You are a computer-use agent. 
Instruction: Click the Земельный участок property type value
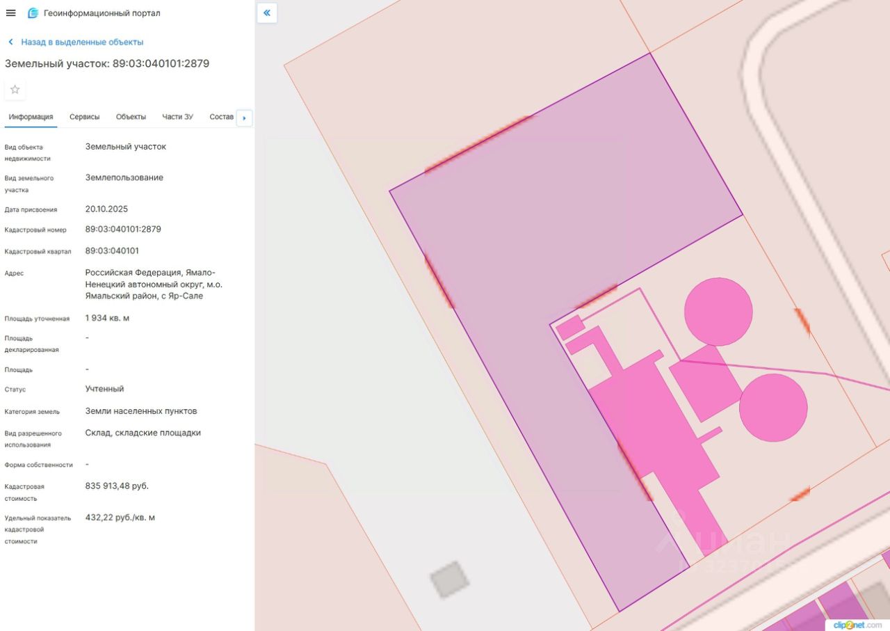tap(126, 147)
